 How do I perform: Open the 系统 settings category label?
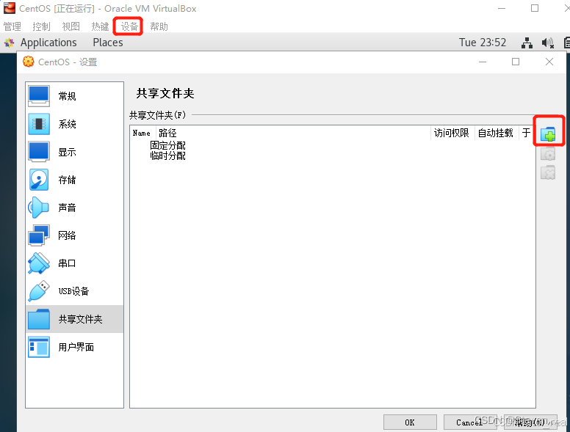coord(68,124)
